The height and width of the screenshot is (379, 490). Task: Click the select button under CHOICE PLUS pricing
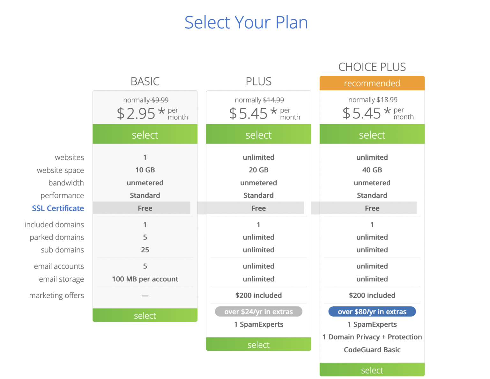click(372, 135)
